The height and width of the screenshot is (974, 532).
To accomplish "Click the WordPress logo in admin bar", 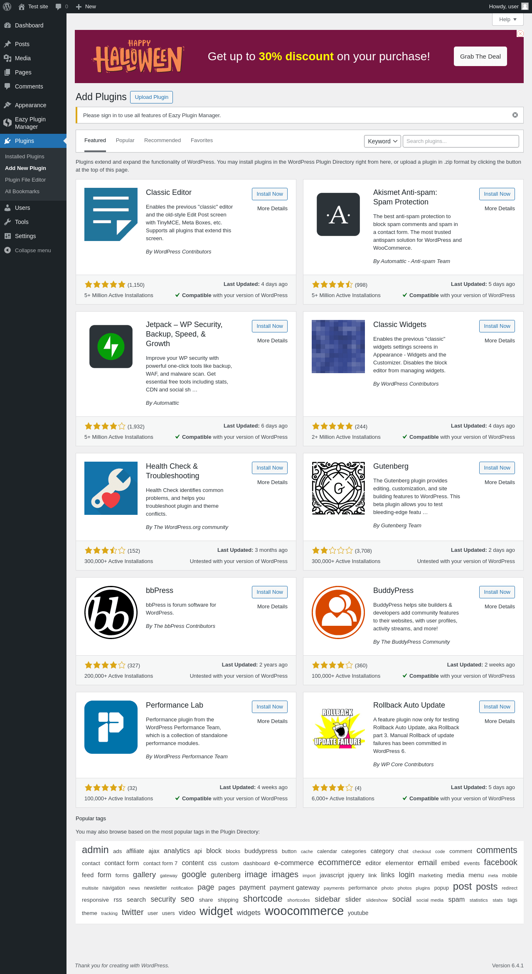I will click(x=7, y=7).
